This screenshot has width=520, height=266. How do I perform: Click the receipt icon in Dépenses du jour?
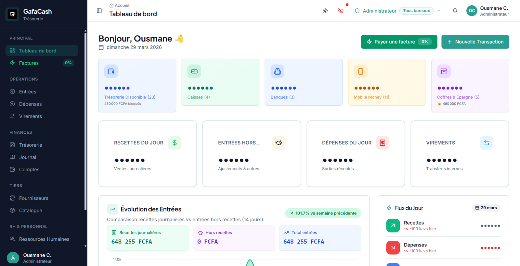tap(383, 143)
